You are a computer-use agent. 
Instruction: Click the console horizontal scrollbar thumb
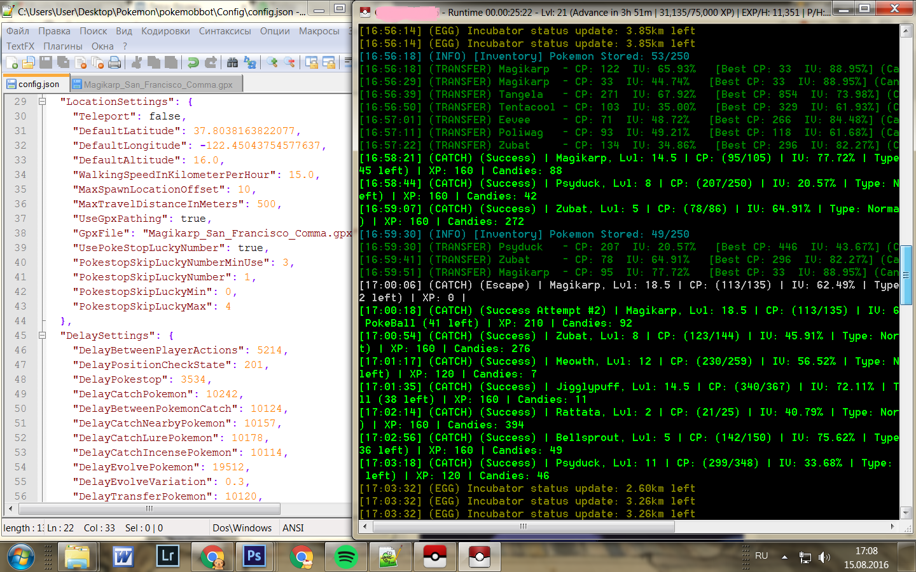point(523,526)
